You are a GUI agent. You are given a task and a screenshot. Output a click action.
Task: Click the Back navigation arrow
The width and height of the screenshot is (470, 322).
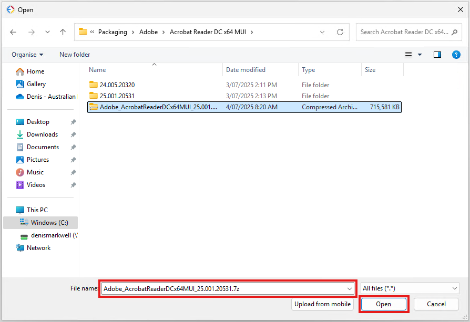pyautogui.click(x=13, y=32)
